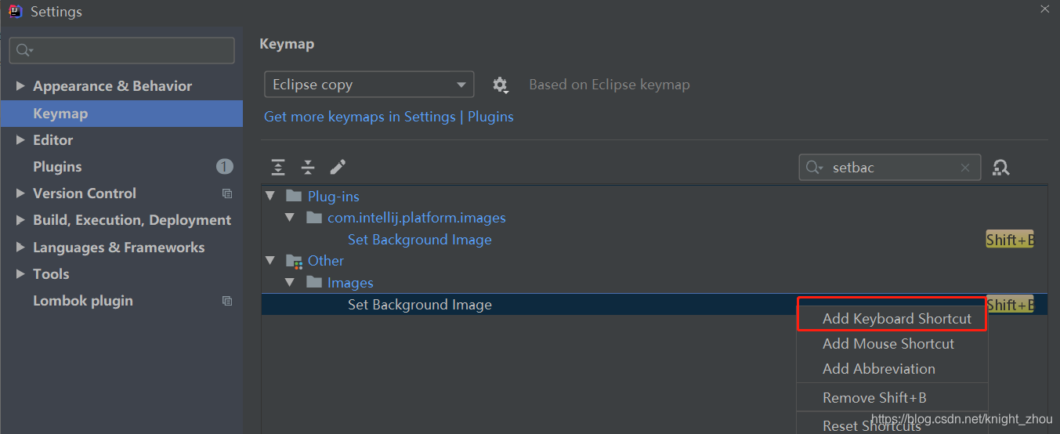Click the pencil Edit Shortcut icon
The width and height of the screenshot is (1060, 434).
pos(338,167)
